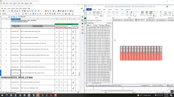Select planogram slot number 1

pyautogui.click(x=121, y=53)
